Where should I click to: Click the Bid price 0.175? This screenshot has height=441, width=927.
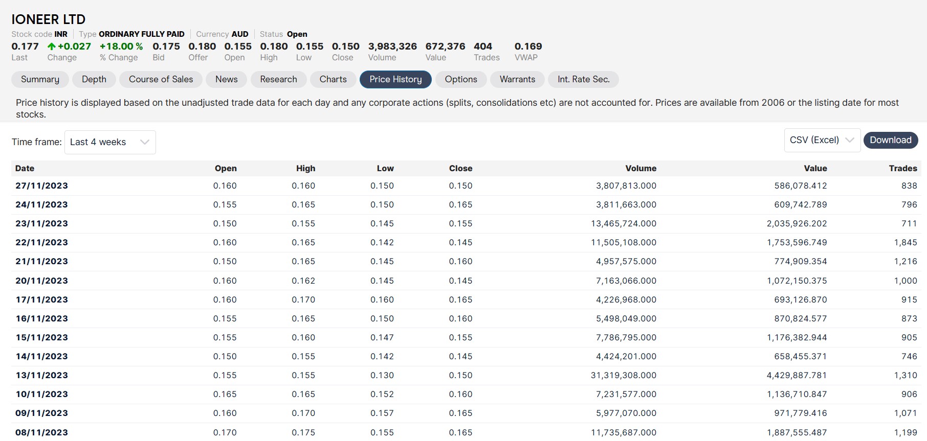[166, 47]
